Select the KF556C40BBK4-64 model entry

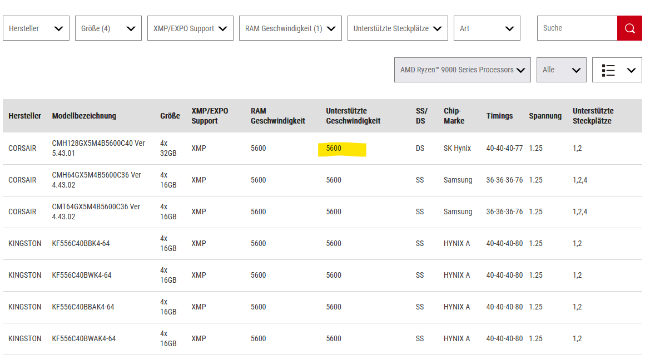click(x=81, y=243)
